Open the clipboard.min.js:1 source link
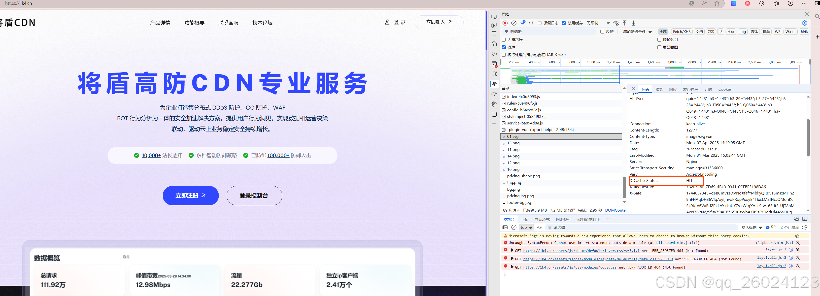Screen dimensions: 820x296 click(x=774, y=243)
